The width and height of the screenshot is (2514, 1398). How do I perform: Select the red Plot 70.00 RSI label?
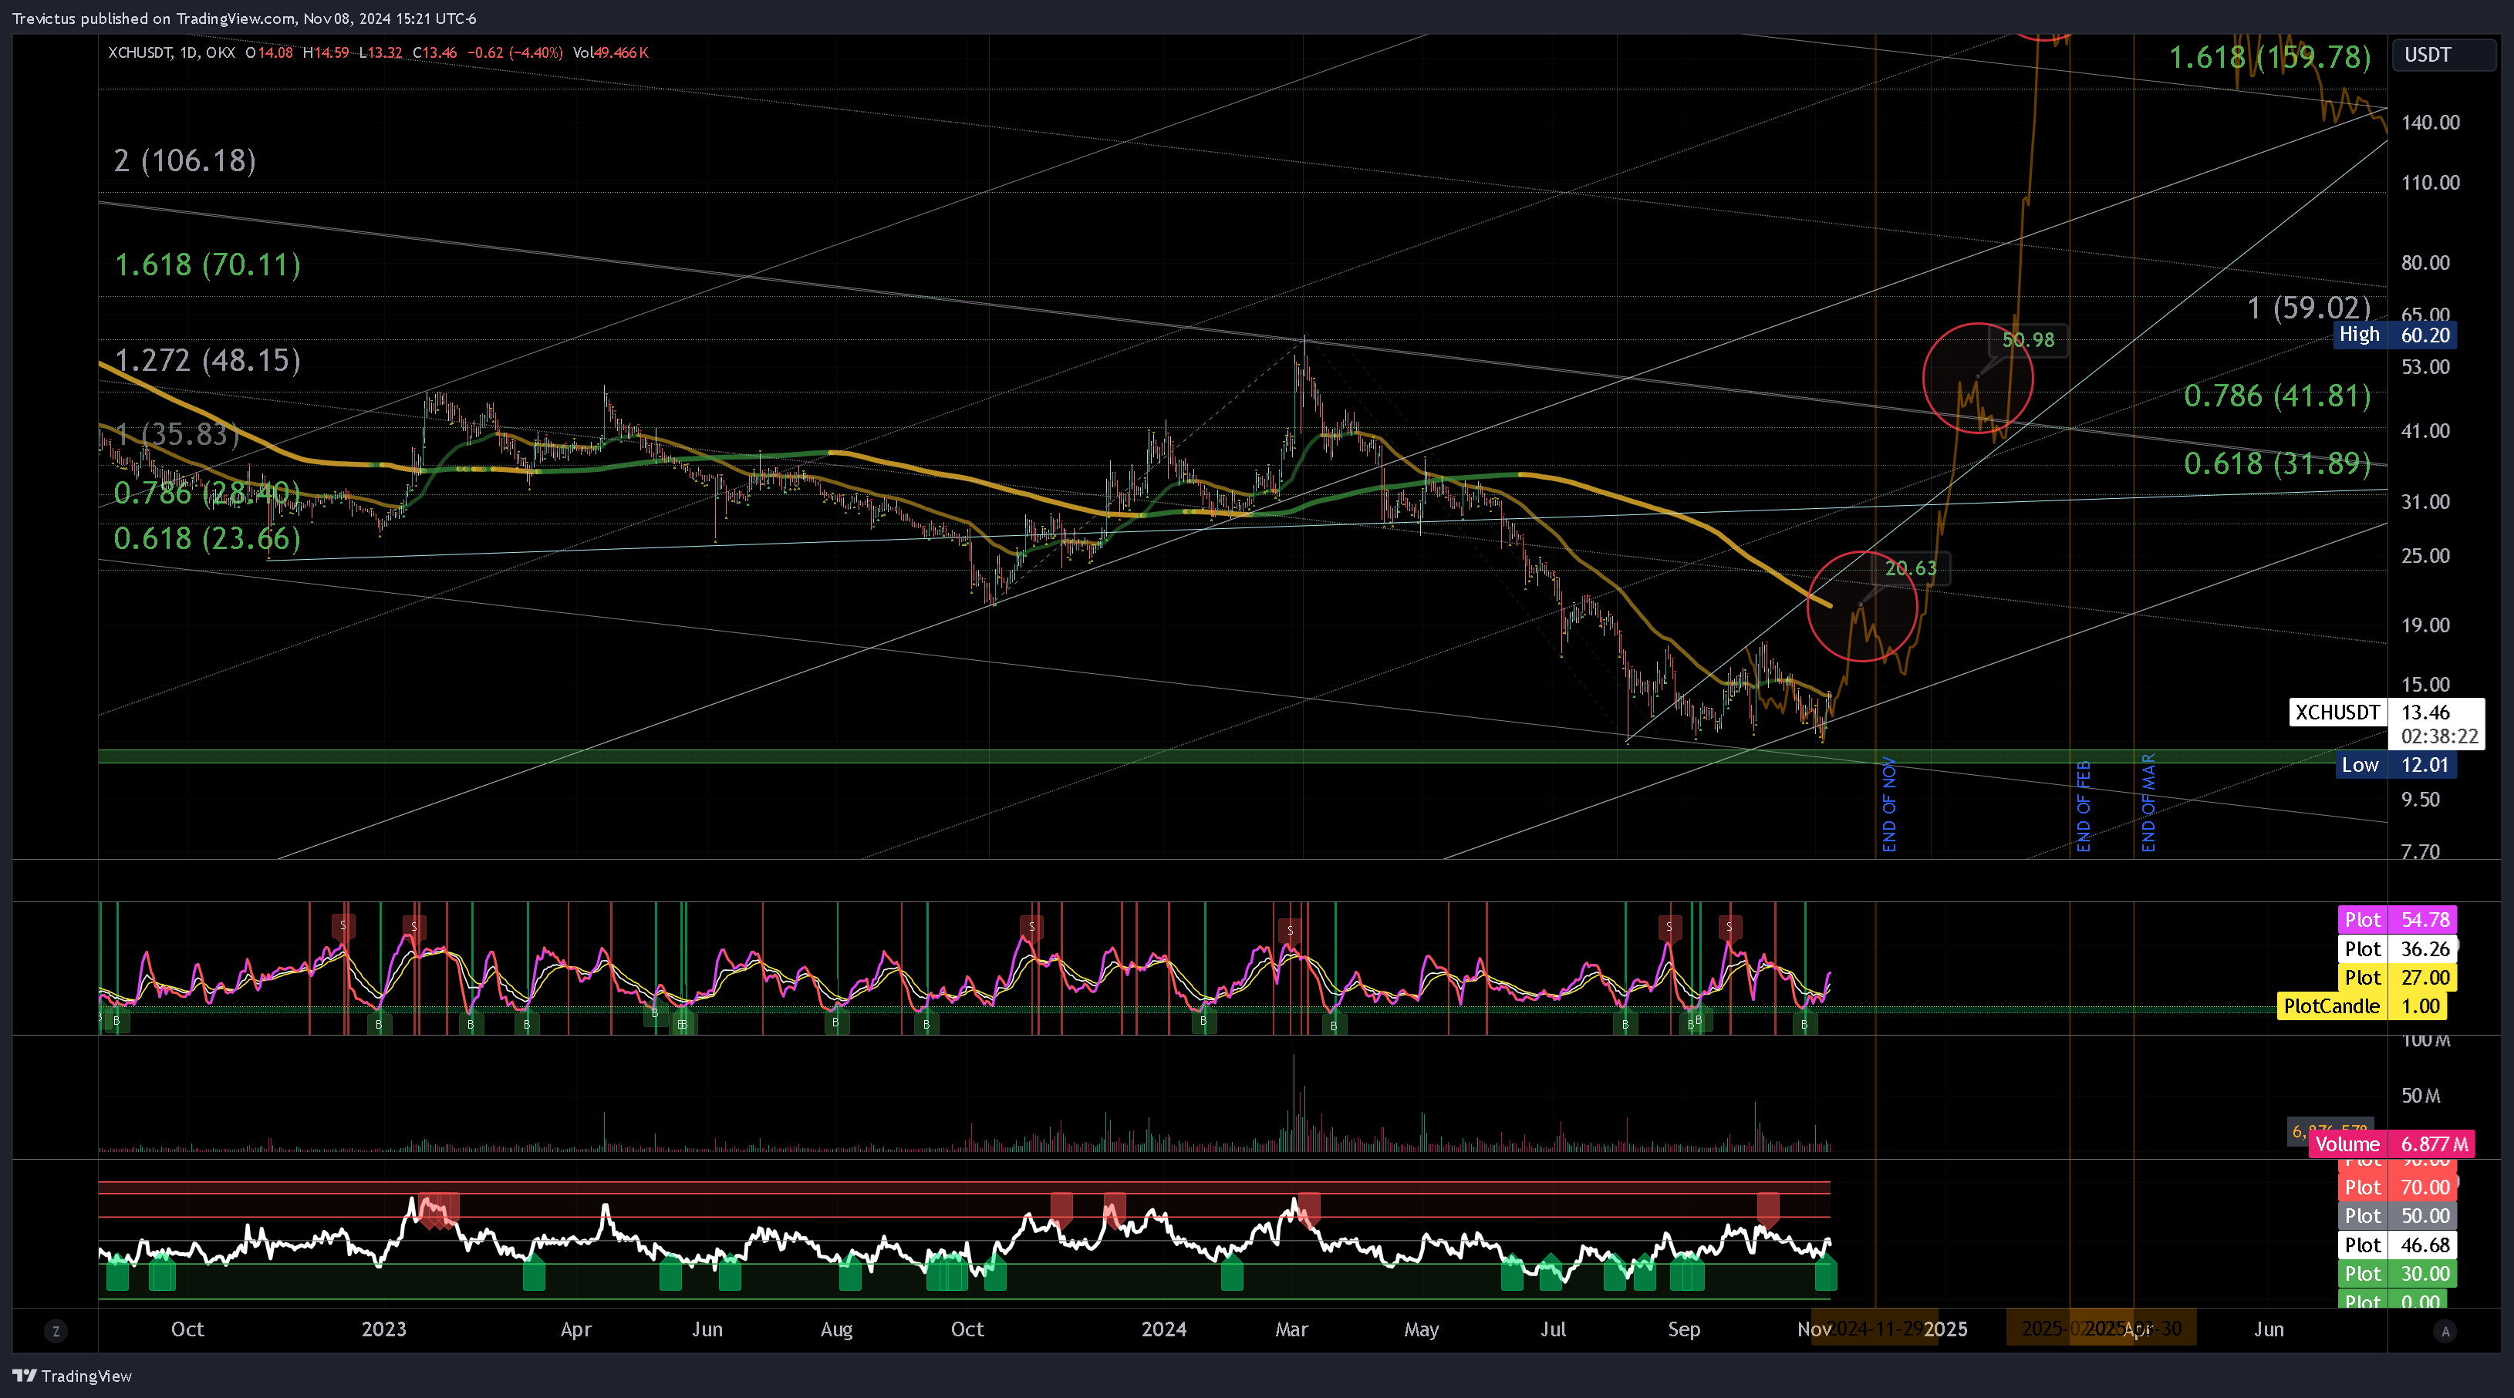pyautogui.click(x=2396, y=1187)
